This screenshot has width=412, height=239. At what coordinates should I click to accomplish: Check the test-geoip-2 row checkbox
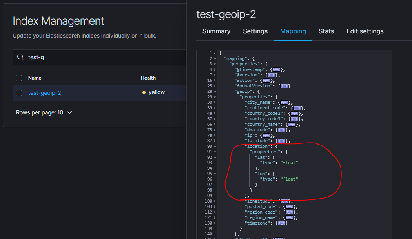point(19,93)
